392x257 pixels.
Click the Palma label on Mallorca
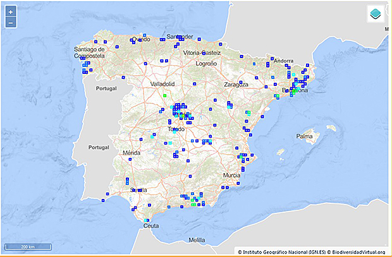tap(305, 136)
